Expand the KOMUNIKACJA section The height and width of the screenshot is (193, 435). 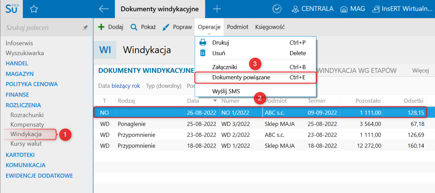26,165
